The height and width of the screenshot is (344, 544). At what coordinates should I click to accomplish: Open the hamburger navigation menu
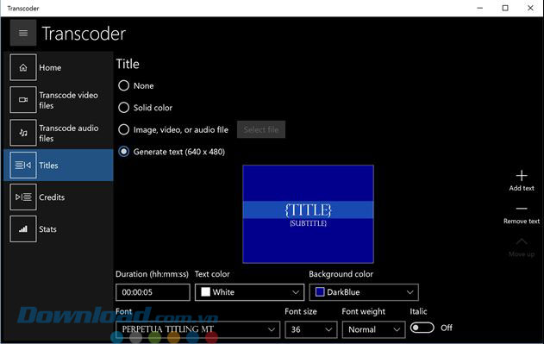pos(23,33)
